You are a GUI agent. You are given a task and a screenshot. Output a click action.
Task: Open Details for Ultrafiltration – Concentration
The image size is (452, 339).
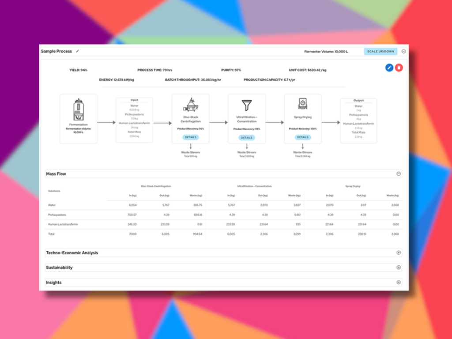[x=247, y=137]
